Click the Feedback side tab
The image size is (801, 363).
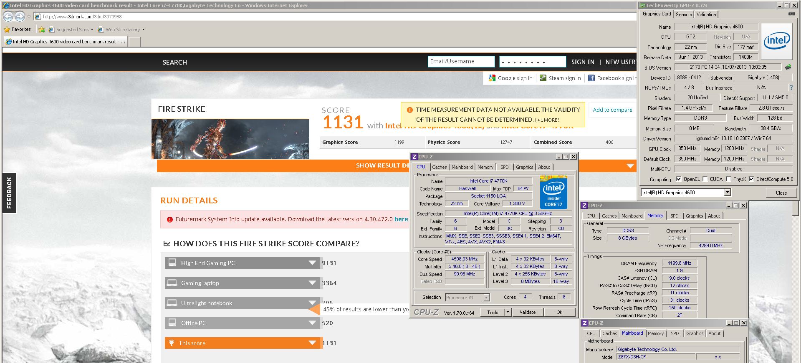click(x=9, y=193)
